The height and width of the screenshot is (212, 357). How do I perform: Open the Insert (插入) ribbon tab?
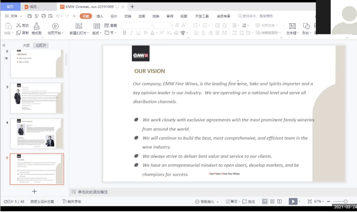tap(100, 16)
